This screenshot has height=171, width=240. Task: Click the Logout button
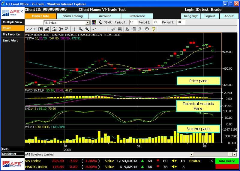[x=210, y=16]
